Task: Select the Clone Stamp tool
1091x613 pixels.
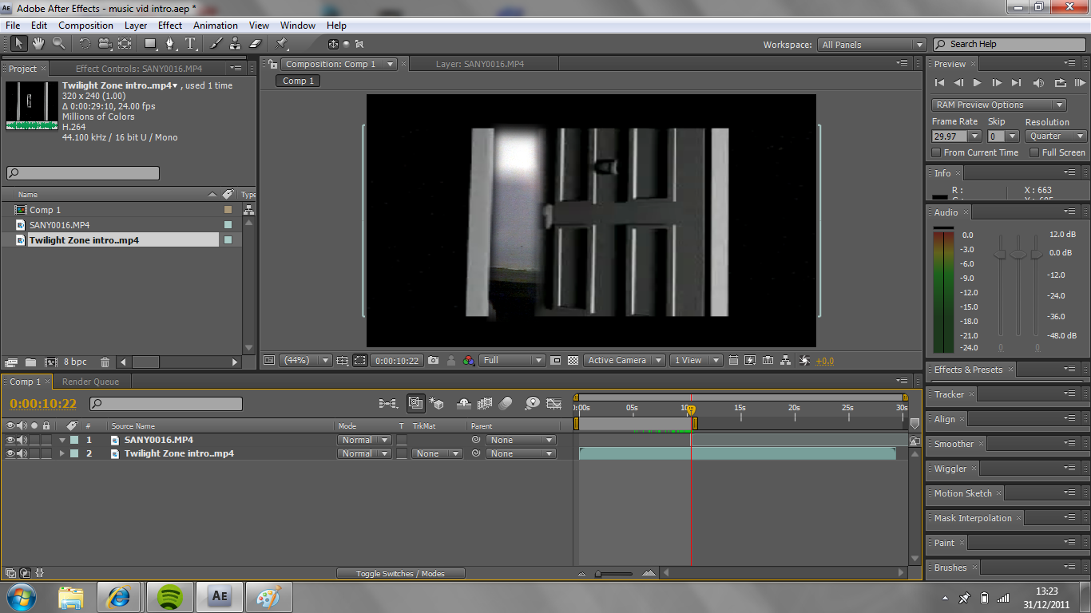Action: (235, 43)
